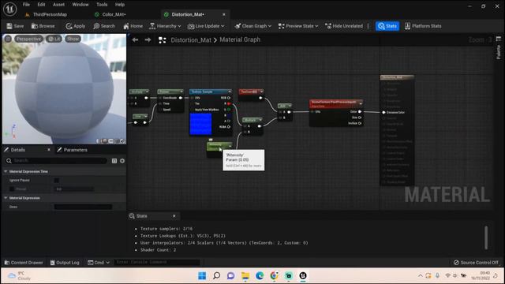Open the Tools menu
This screenshot has height=284, width=505.
point(102,5)
